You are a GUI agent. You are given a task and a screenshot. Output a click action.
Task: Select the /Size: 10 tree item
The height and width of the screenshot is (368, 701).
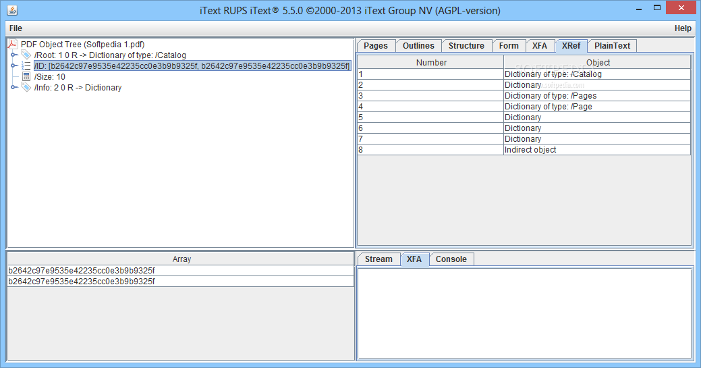50,76
